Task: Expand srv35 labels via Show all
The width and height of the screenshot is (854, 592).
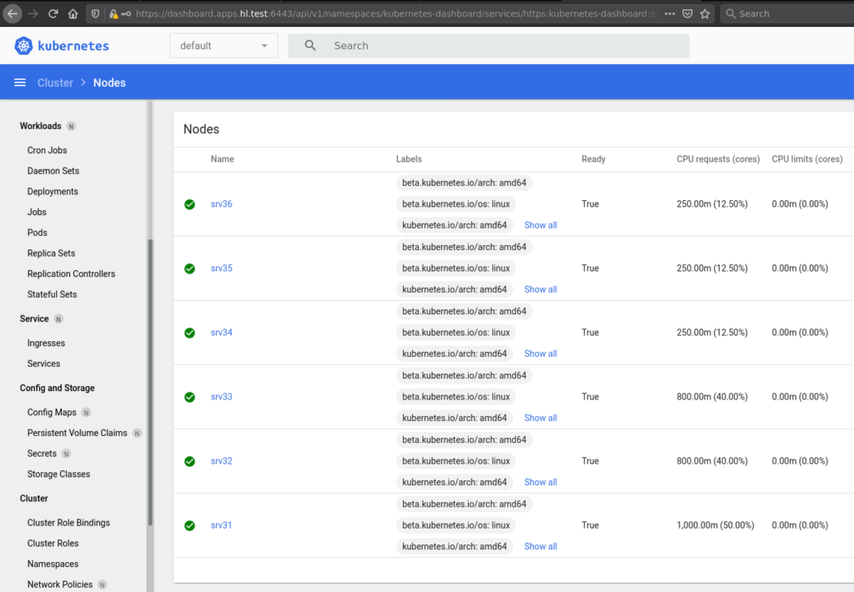Action: tap(540, 288)
